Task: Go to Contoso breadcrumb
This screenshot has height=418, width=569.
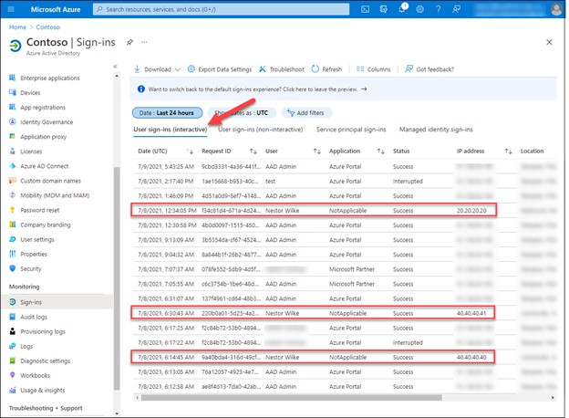Action: click(x=48, y=26)
